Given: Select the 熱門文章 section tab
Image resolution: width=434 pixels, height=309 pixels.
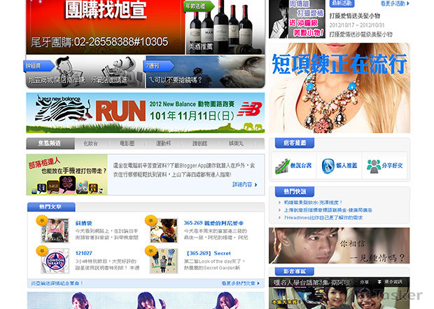Looking at the screenshot, I should tap(51, 207).
